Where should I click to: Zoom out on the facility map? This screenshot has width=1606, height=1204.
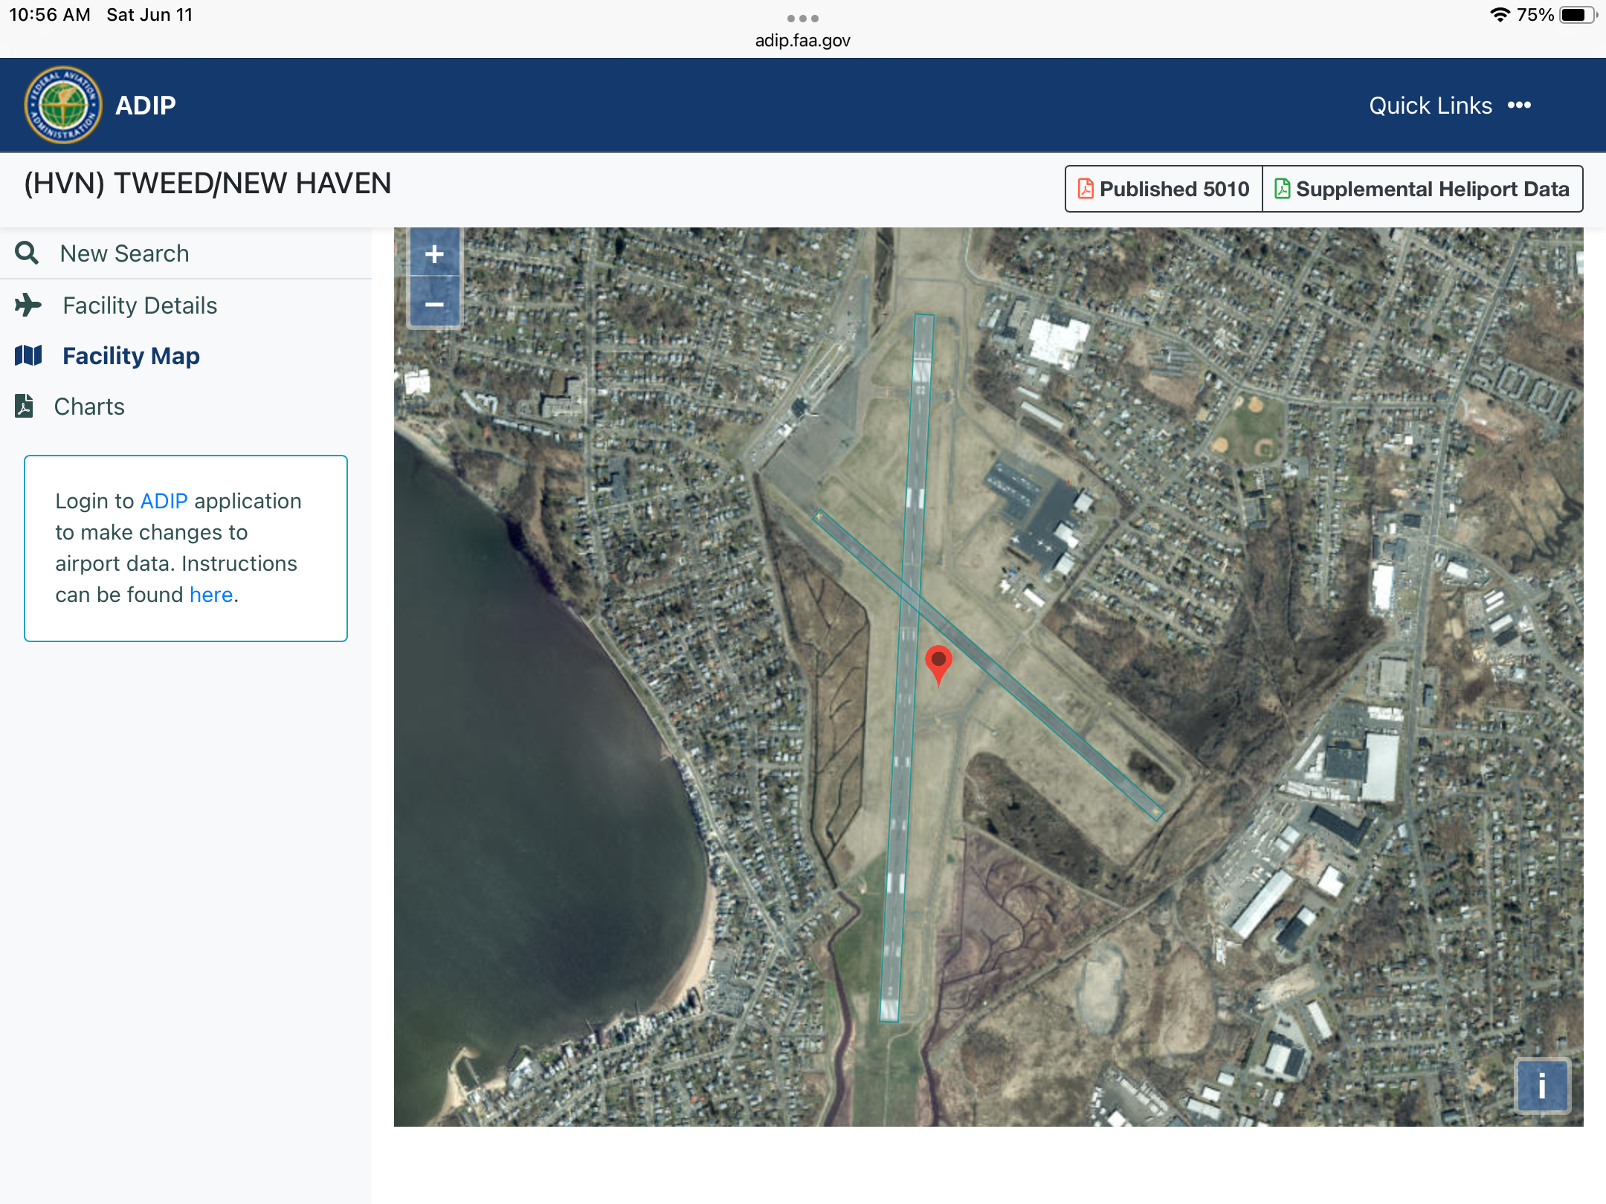pyautogui.click(x=435, y=304)
